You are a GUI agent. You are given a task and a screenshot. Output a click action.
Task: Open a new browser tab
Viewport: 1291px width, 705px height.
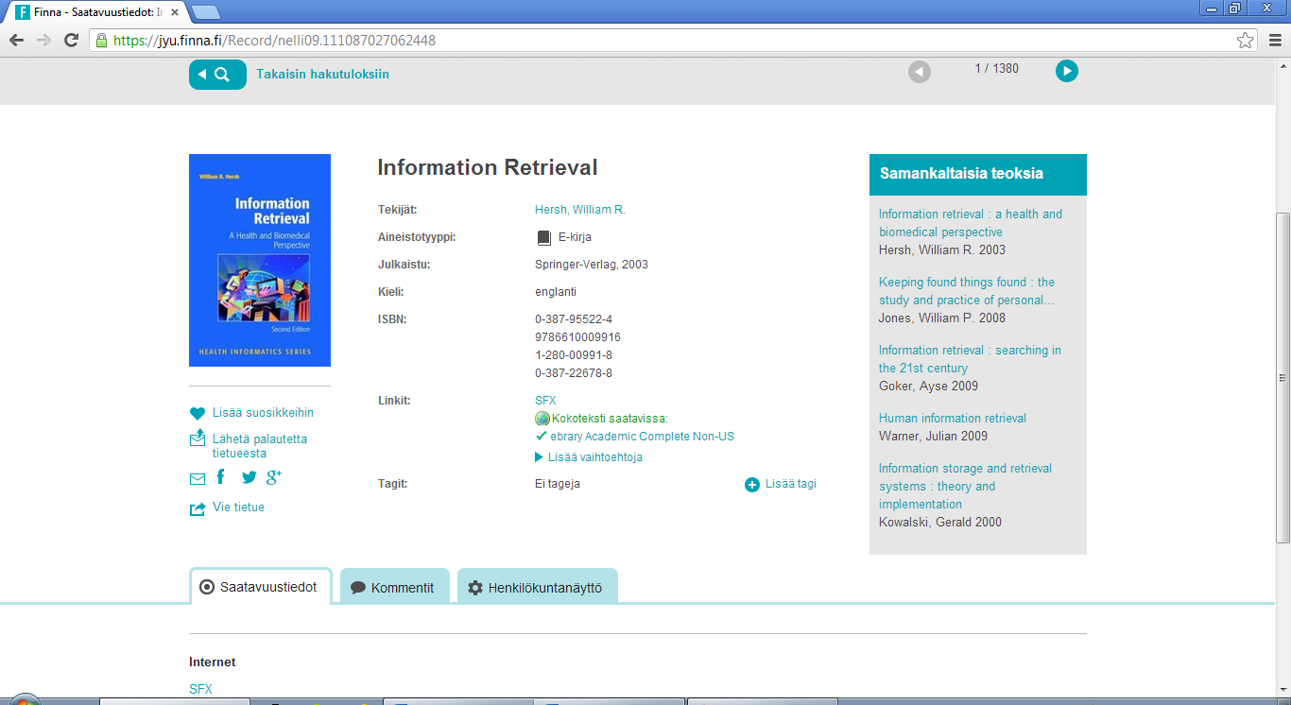205,12
